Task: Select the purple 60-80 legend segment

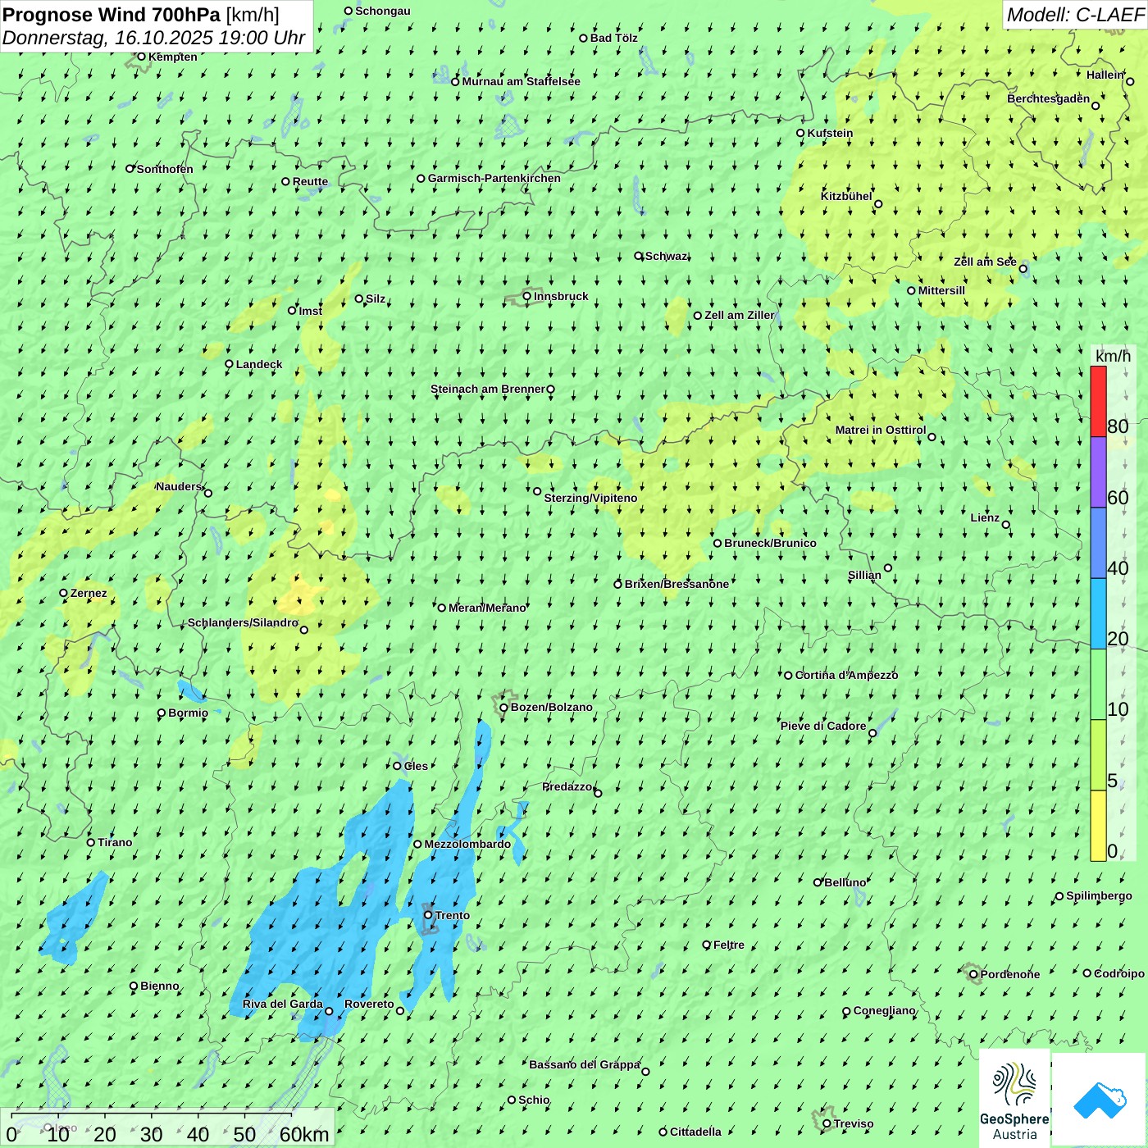Action: (x=1098, y=472)
